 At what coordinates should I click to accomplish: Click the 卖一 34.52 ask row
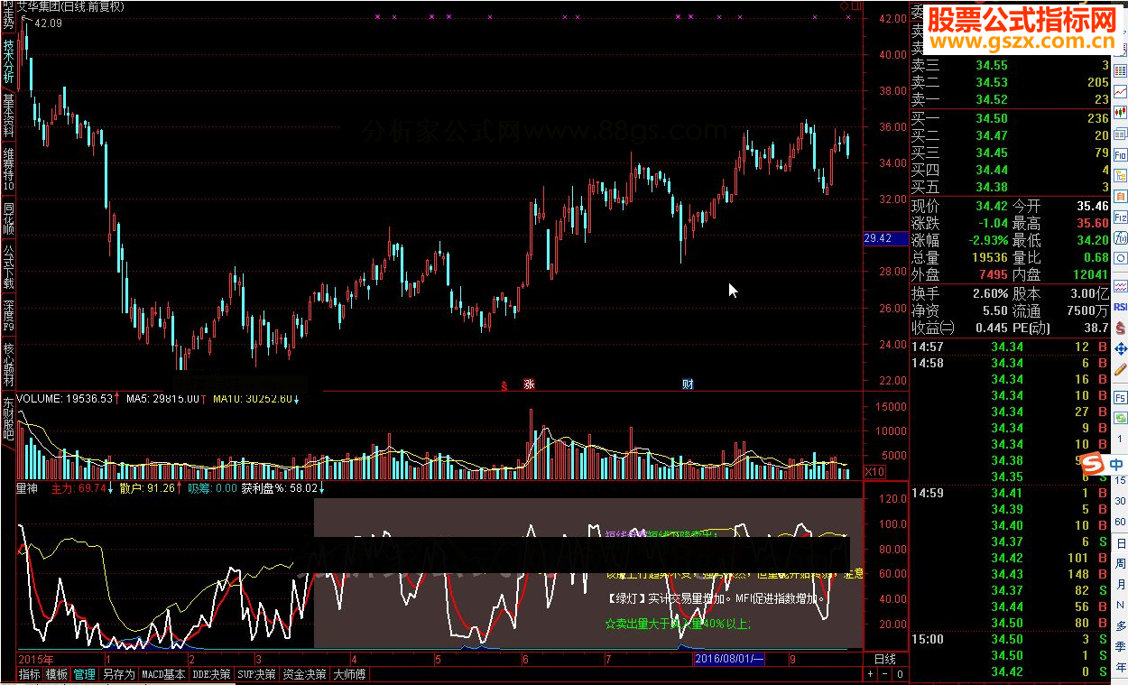tap(1010, 99)
